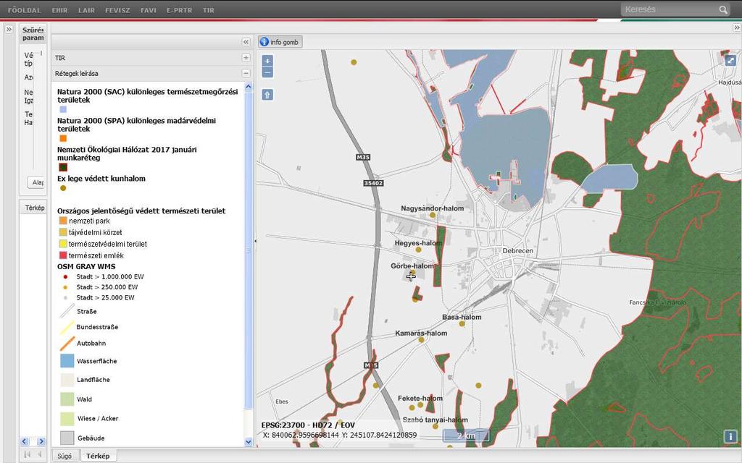Zoom out the map with minus button
Screen dimensions: 742x463
point(267,72)
